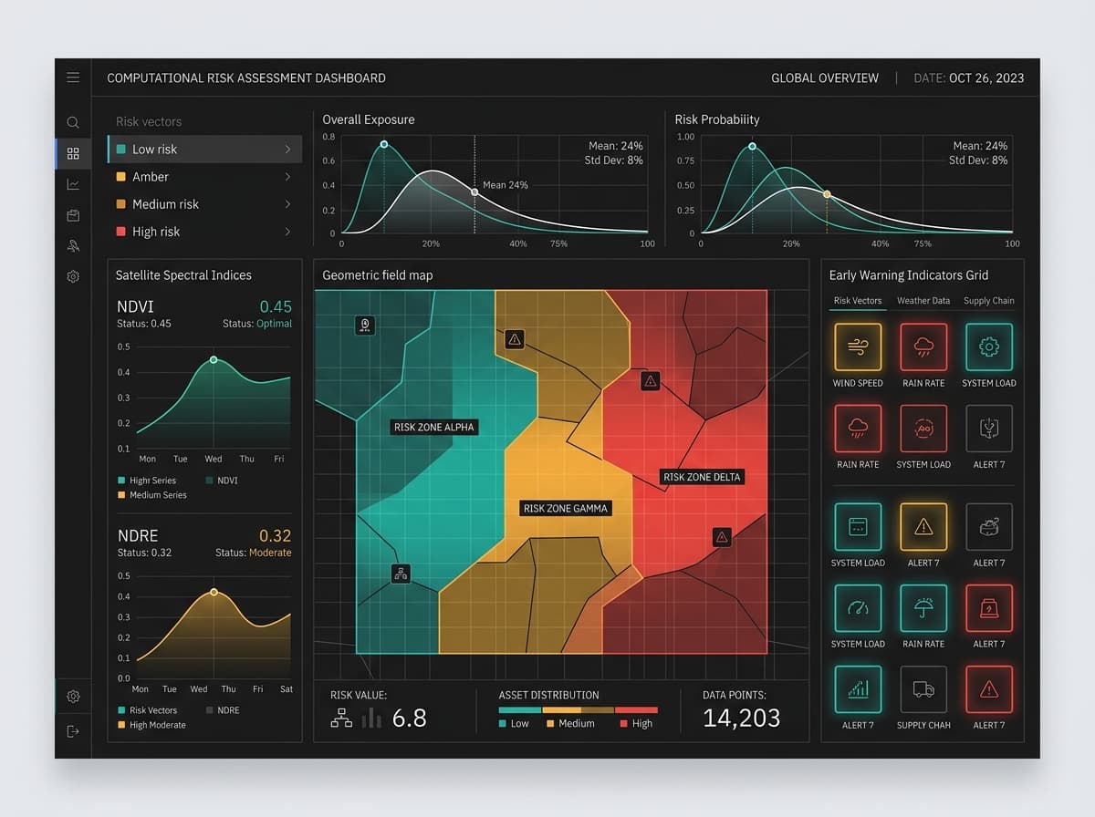1095x817 pixels.
Task: Click the NDVI value 0.45
Action: pyautogui.click(x=276, y=306)
